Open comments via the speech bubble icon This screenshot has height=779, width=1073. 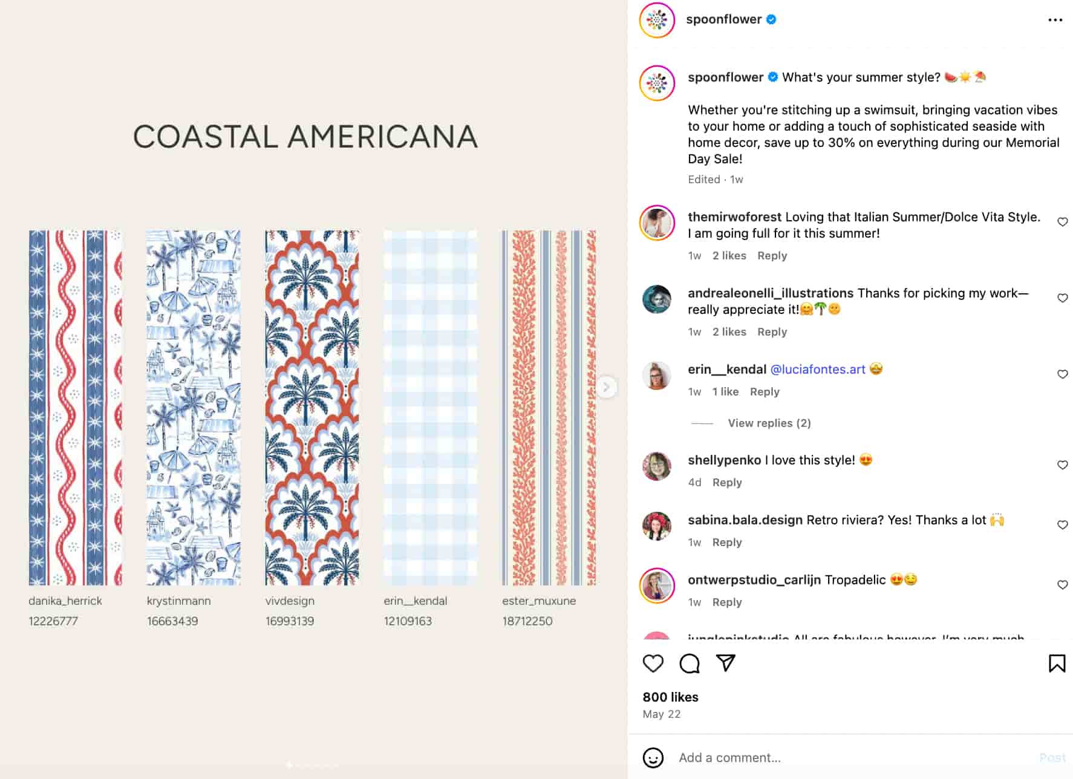pos(690,663)
